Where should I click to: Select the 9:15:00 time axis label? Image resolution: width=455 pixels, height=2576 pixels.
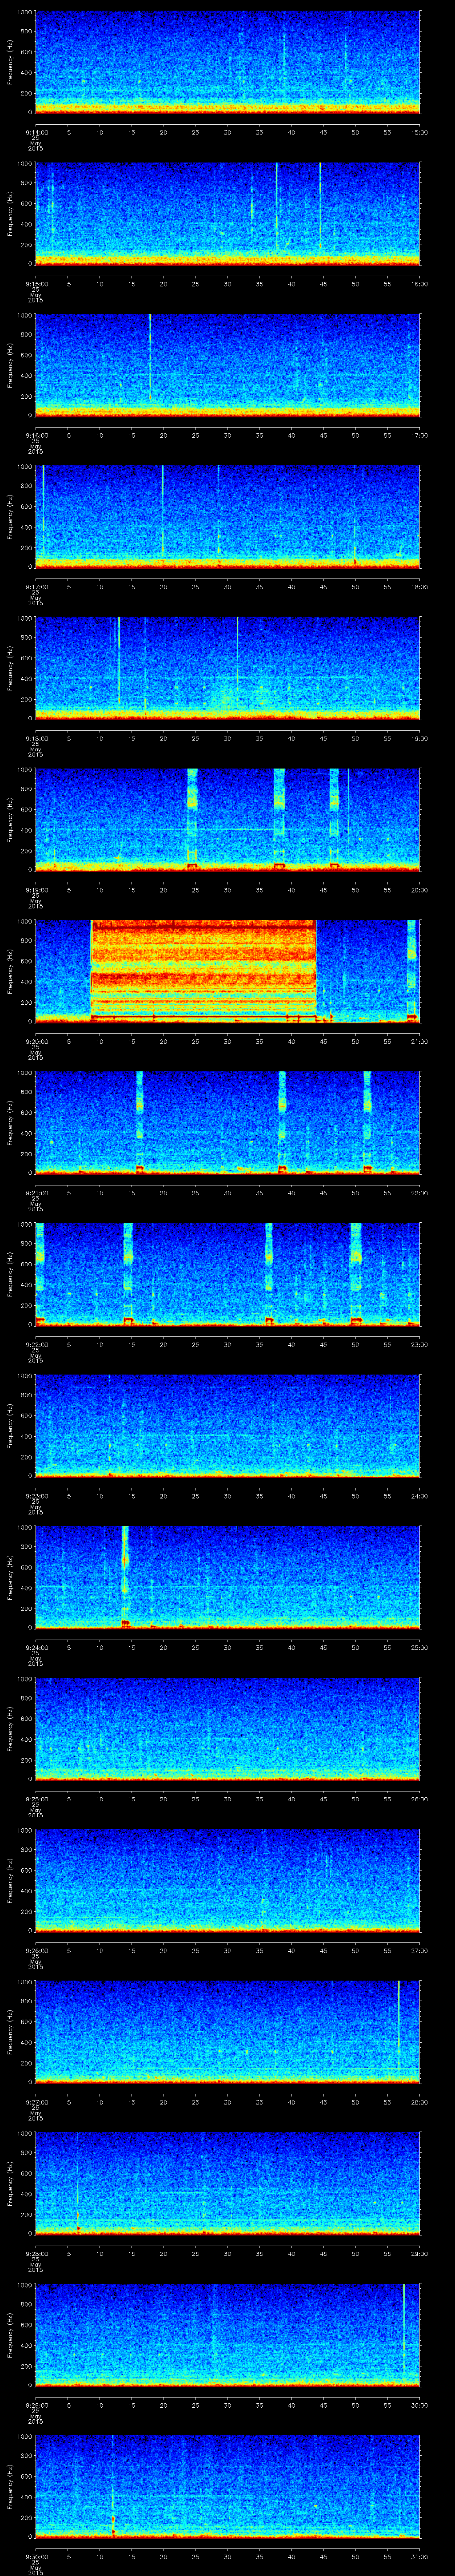click(36, 284)
